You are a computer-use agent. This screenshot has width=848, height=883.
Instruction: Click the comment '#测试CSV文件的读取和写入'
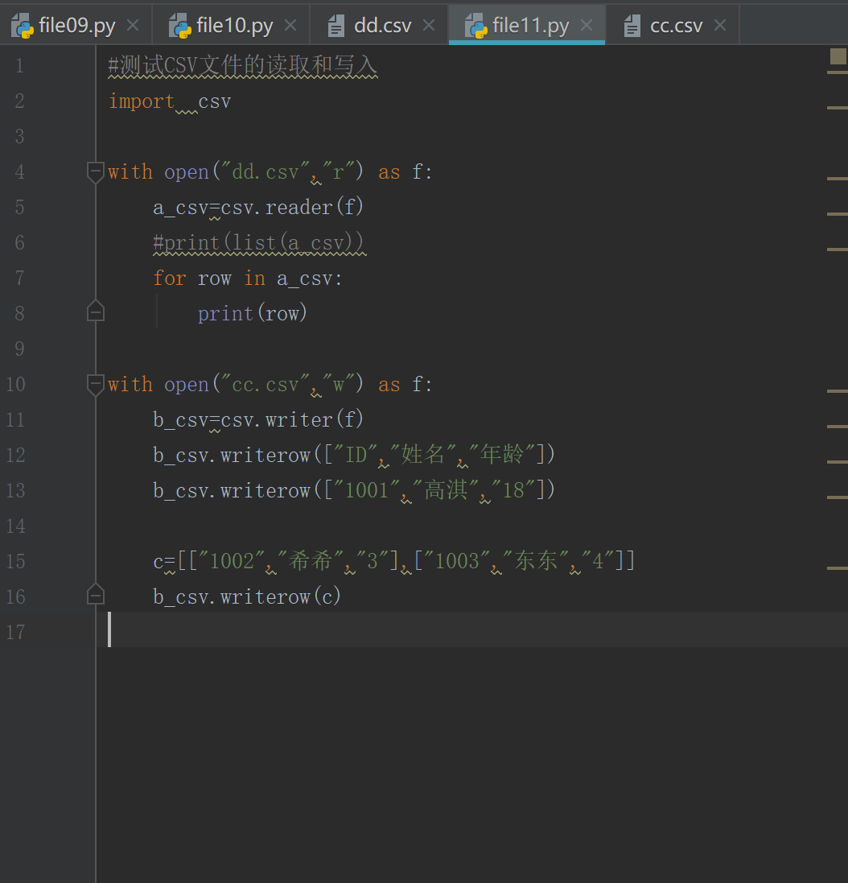point(242,66)
